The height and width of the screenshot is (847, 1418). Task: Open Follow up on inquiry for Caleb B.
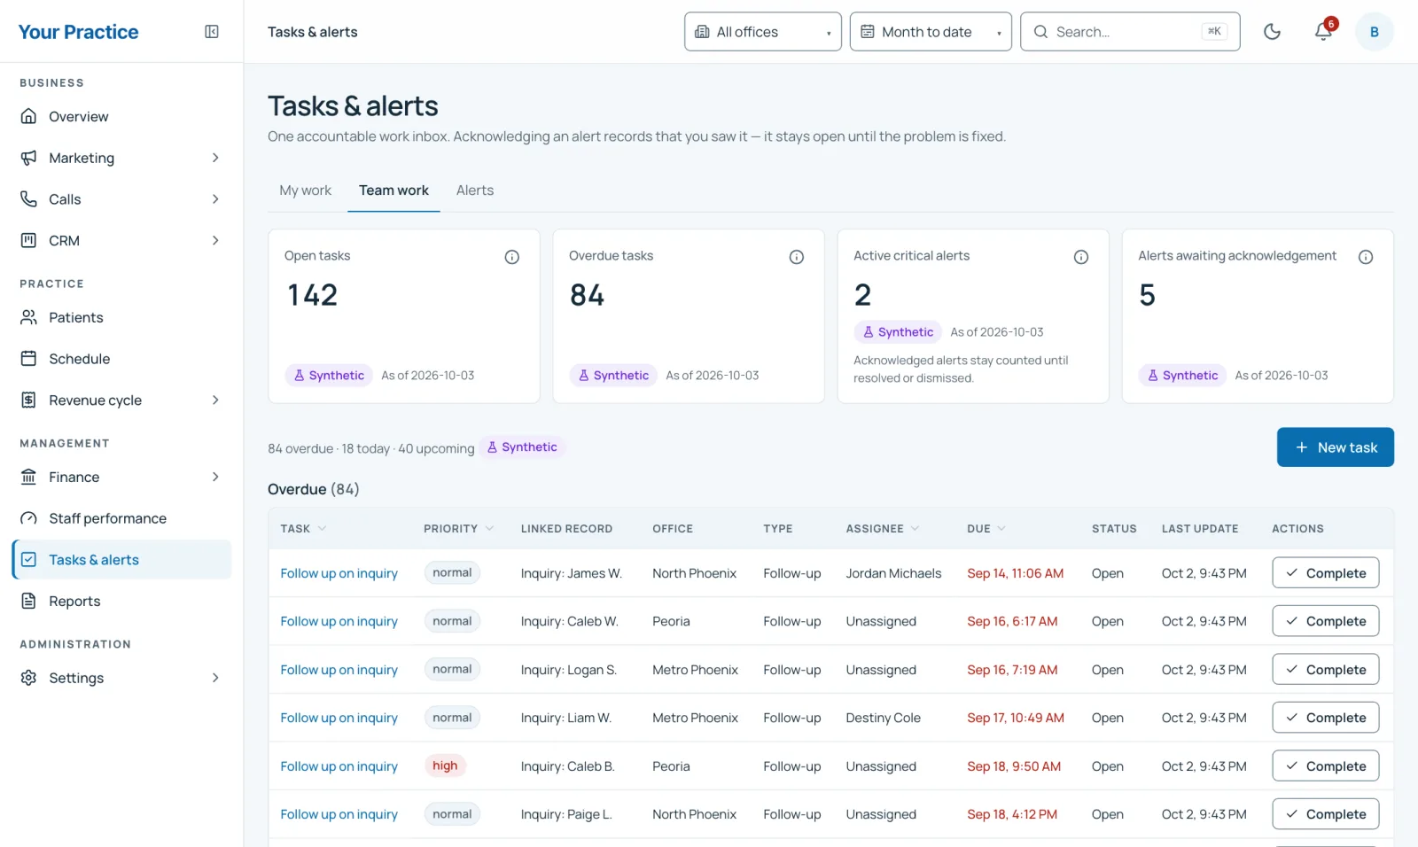coord(339,766)
